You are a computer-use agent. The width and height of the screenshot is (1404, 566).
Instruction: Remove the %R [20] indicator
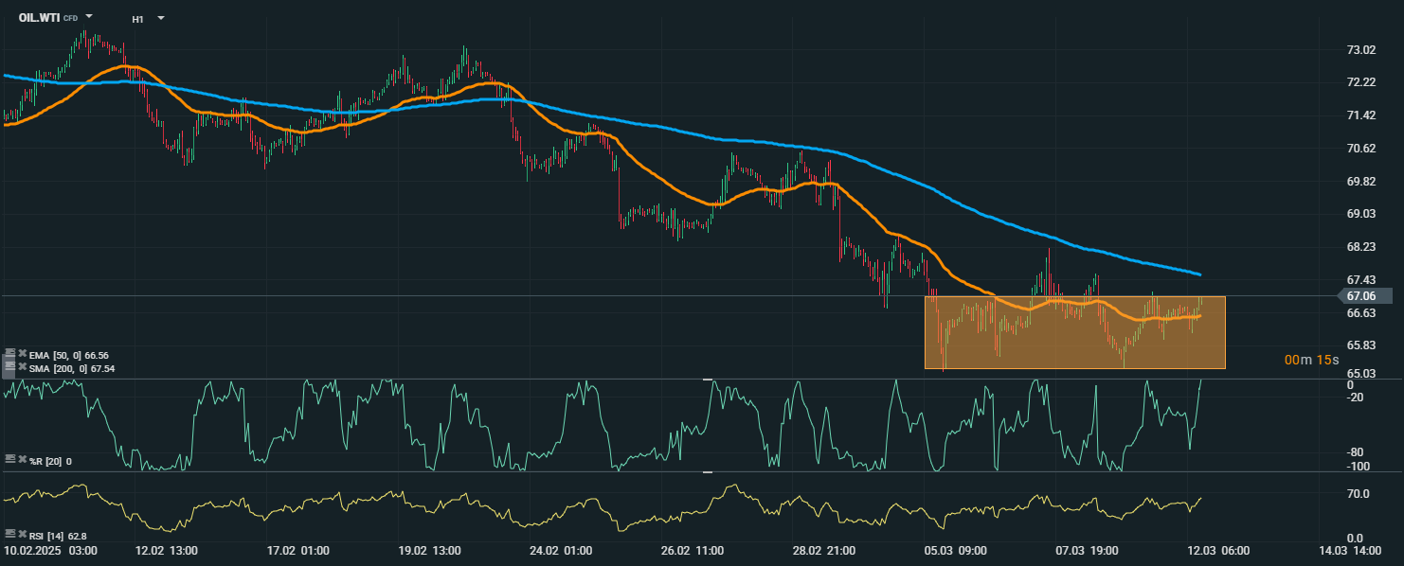[x=23, y=459]
